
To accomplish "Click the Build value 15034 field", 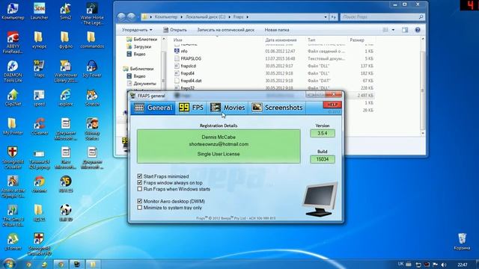I will (x=323, y=159).
